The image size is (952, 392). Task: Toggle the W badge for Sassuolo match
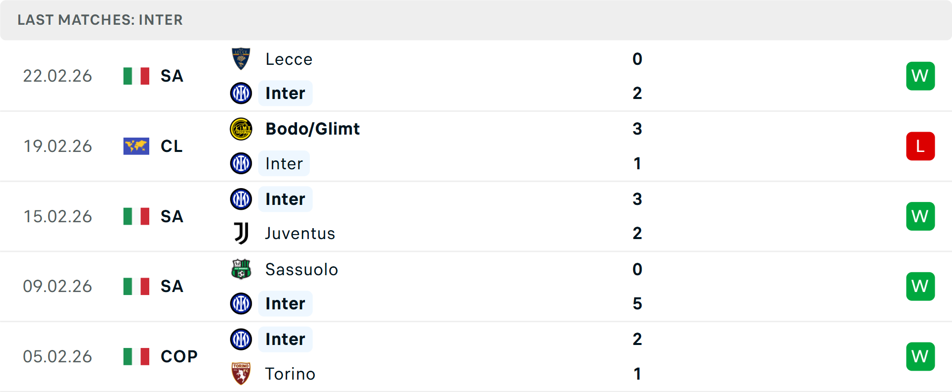pyautogui.click(x=920, y=286)
